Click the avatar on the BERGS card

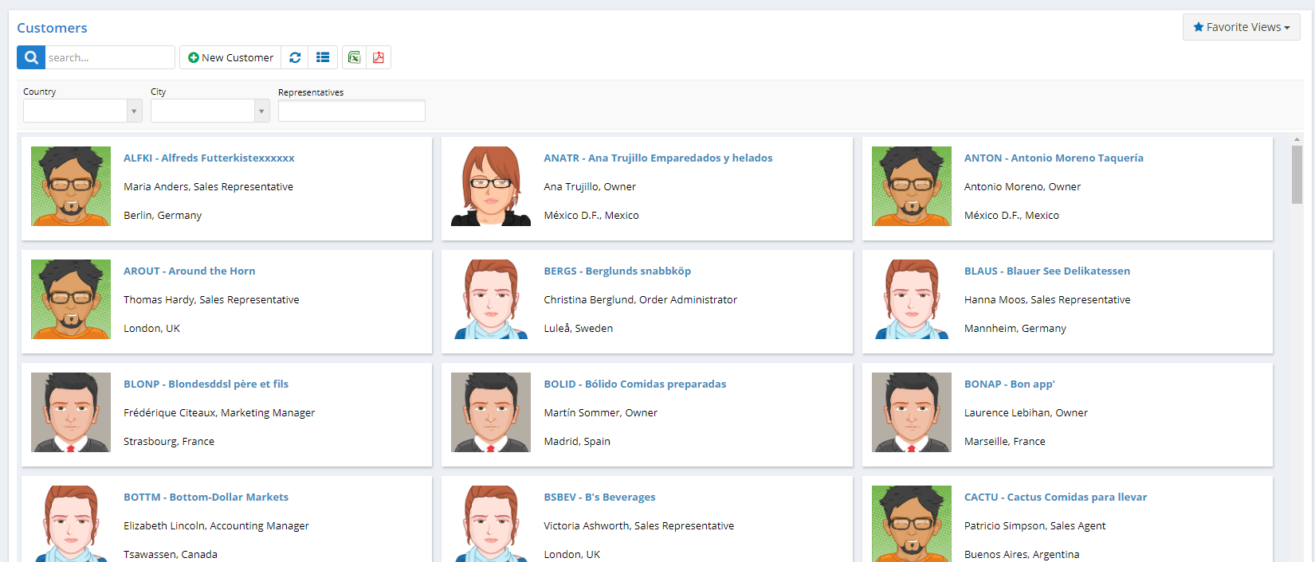[491, 299]
